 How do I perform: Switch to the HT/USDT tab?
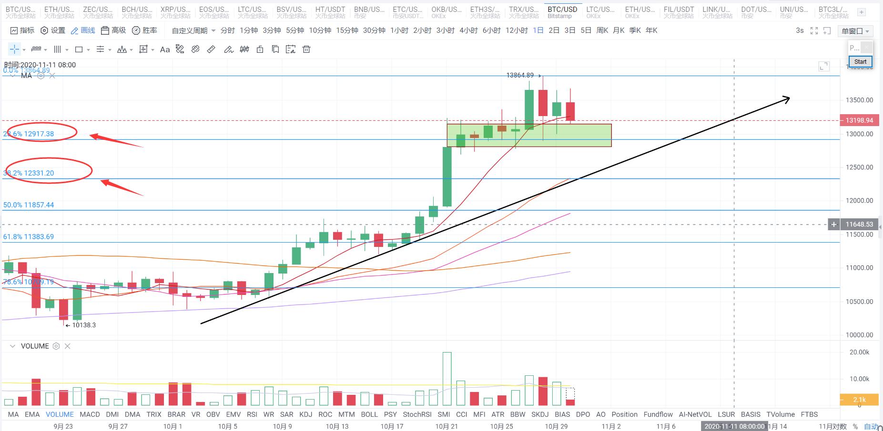pyautogui.click(x=330, y=12)
